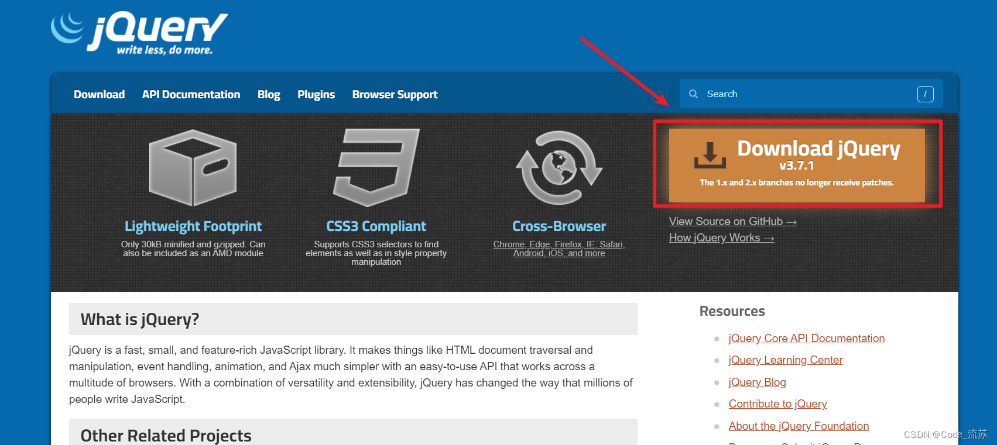Click the 'write less, do more.' tagline
The height and width of the screenshot is (445, 997).
pos(165,50)
